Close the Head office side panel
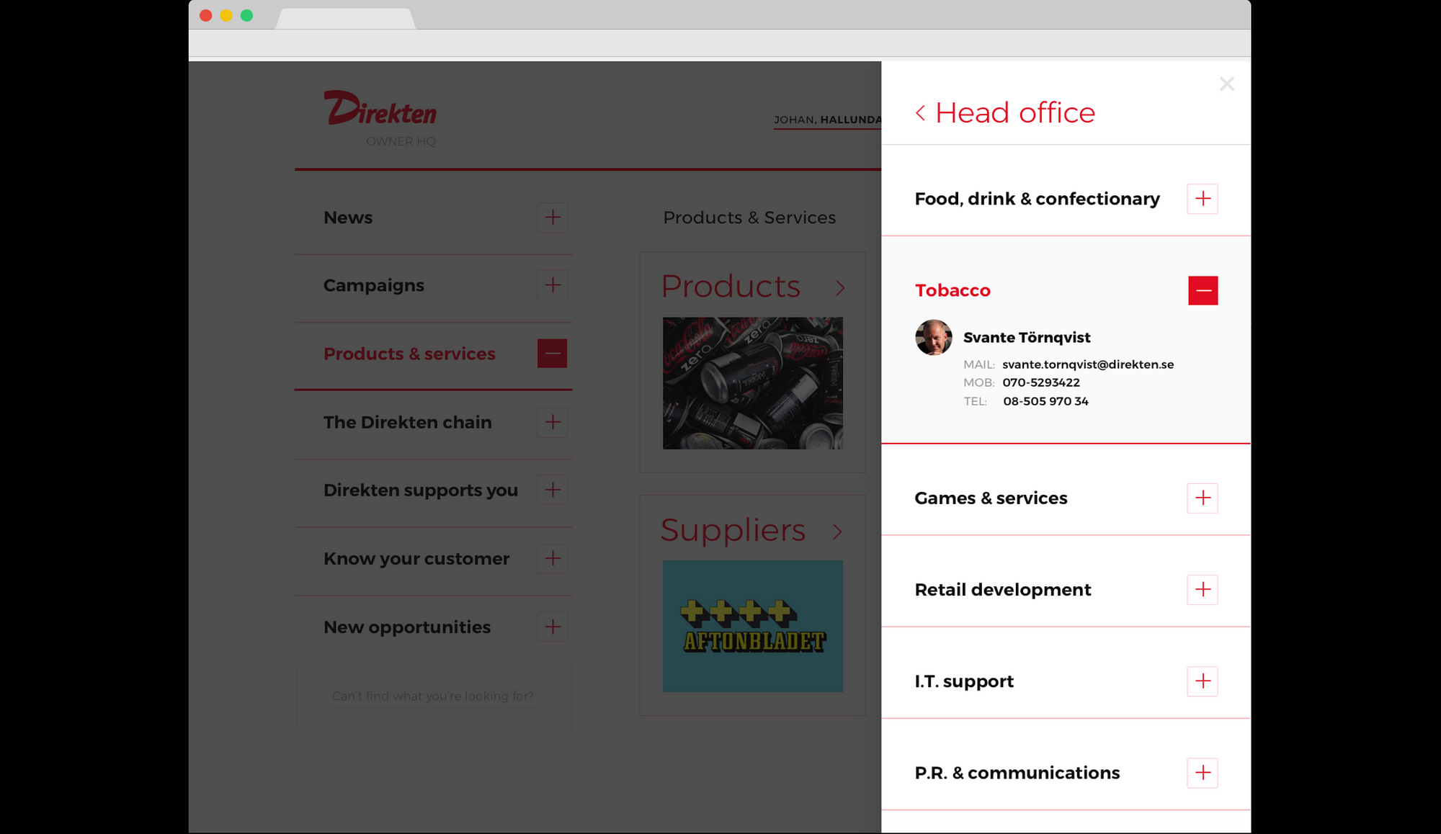The width and height of the screenshot is (1441, 834). point(1226,84)
